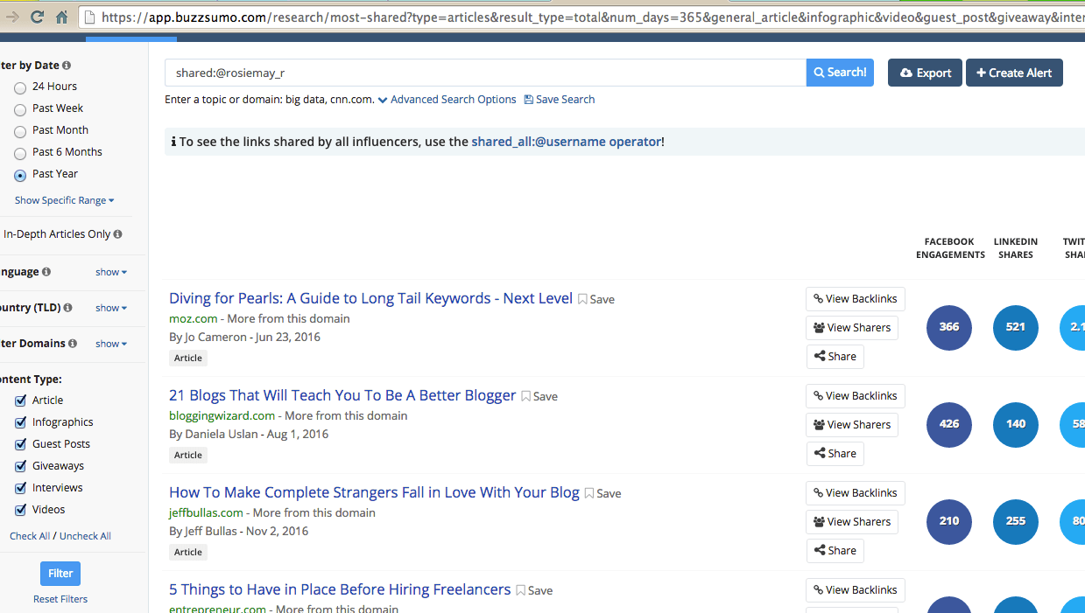Click the Create Alert button

pos(1014,73)
